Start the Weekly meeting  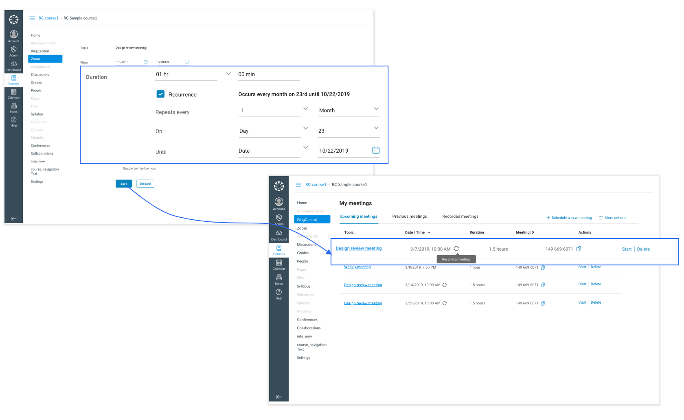point(582,267)
